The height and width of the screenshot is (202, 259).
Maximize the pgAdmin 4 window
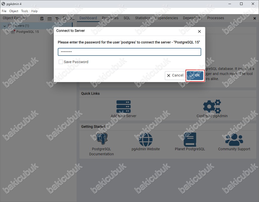(x=241, y=4)
